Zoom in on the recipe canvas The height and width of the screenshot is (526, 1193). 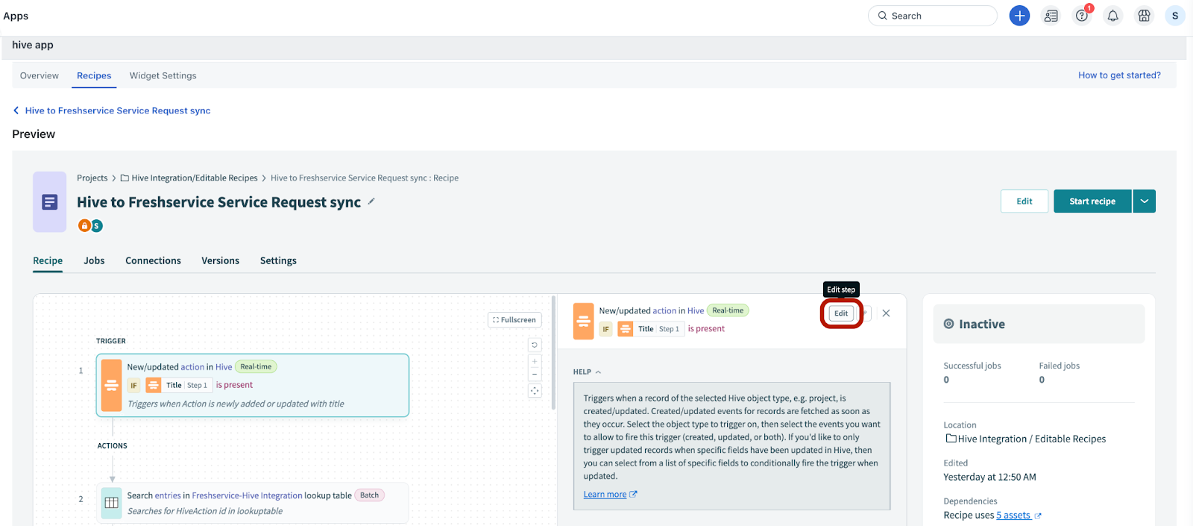click(535, 361)
